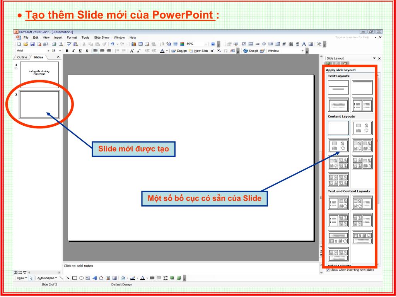Click the 'Click to add notes' area

[191, 269]
